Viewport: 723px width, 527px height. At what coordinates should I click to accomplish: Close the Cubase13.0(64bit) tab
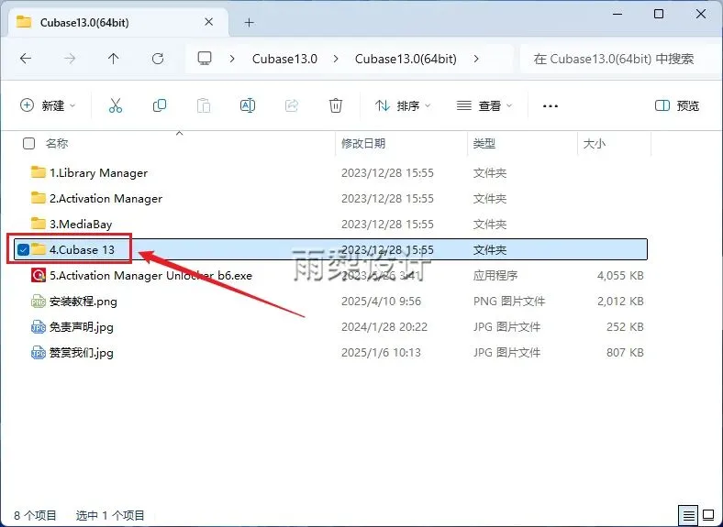[209, 22]
